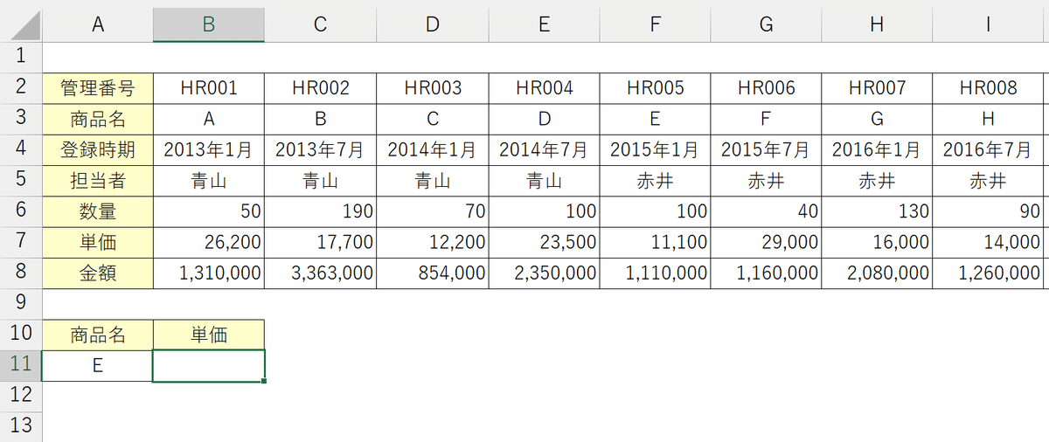Select column C header
The image size is (1049, 442).
(320, 25)
